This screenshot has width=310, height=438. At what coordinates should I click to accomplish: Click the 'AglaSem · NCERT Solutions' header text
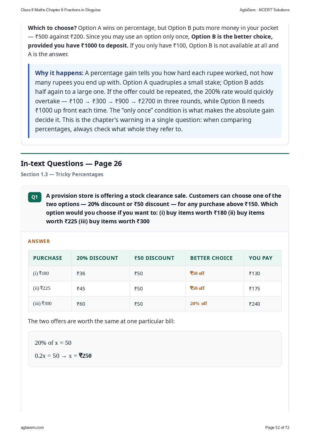tap(264, 10)
